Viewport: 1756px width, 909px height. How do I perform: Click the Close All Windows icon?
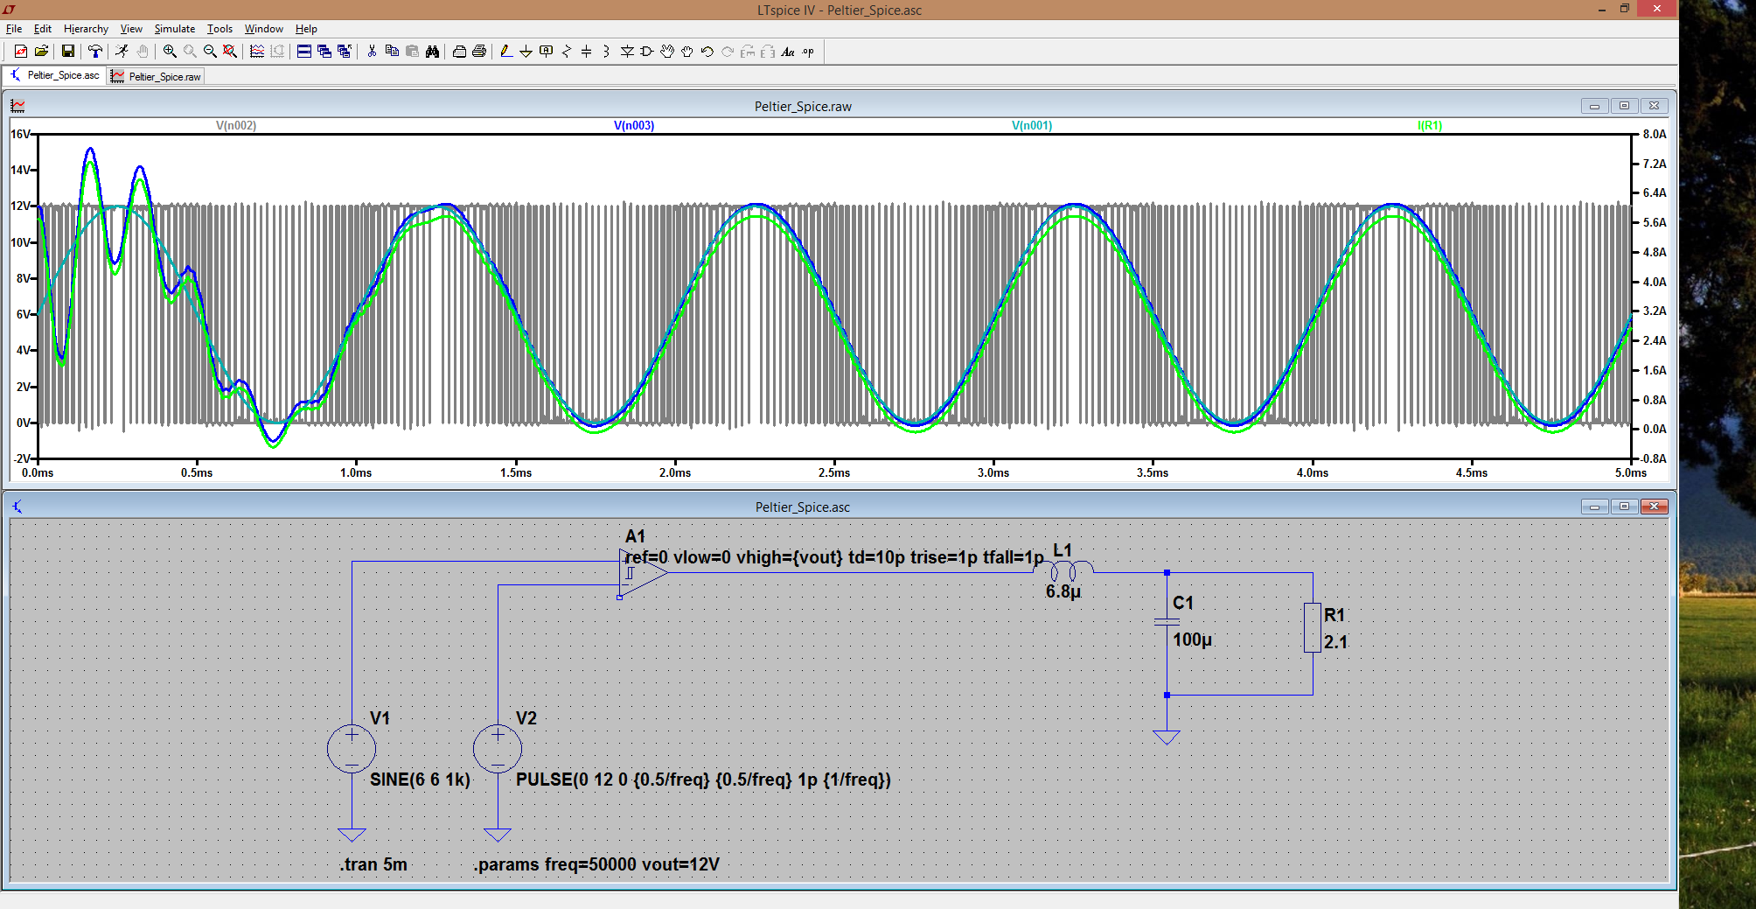pos(345,52)
